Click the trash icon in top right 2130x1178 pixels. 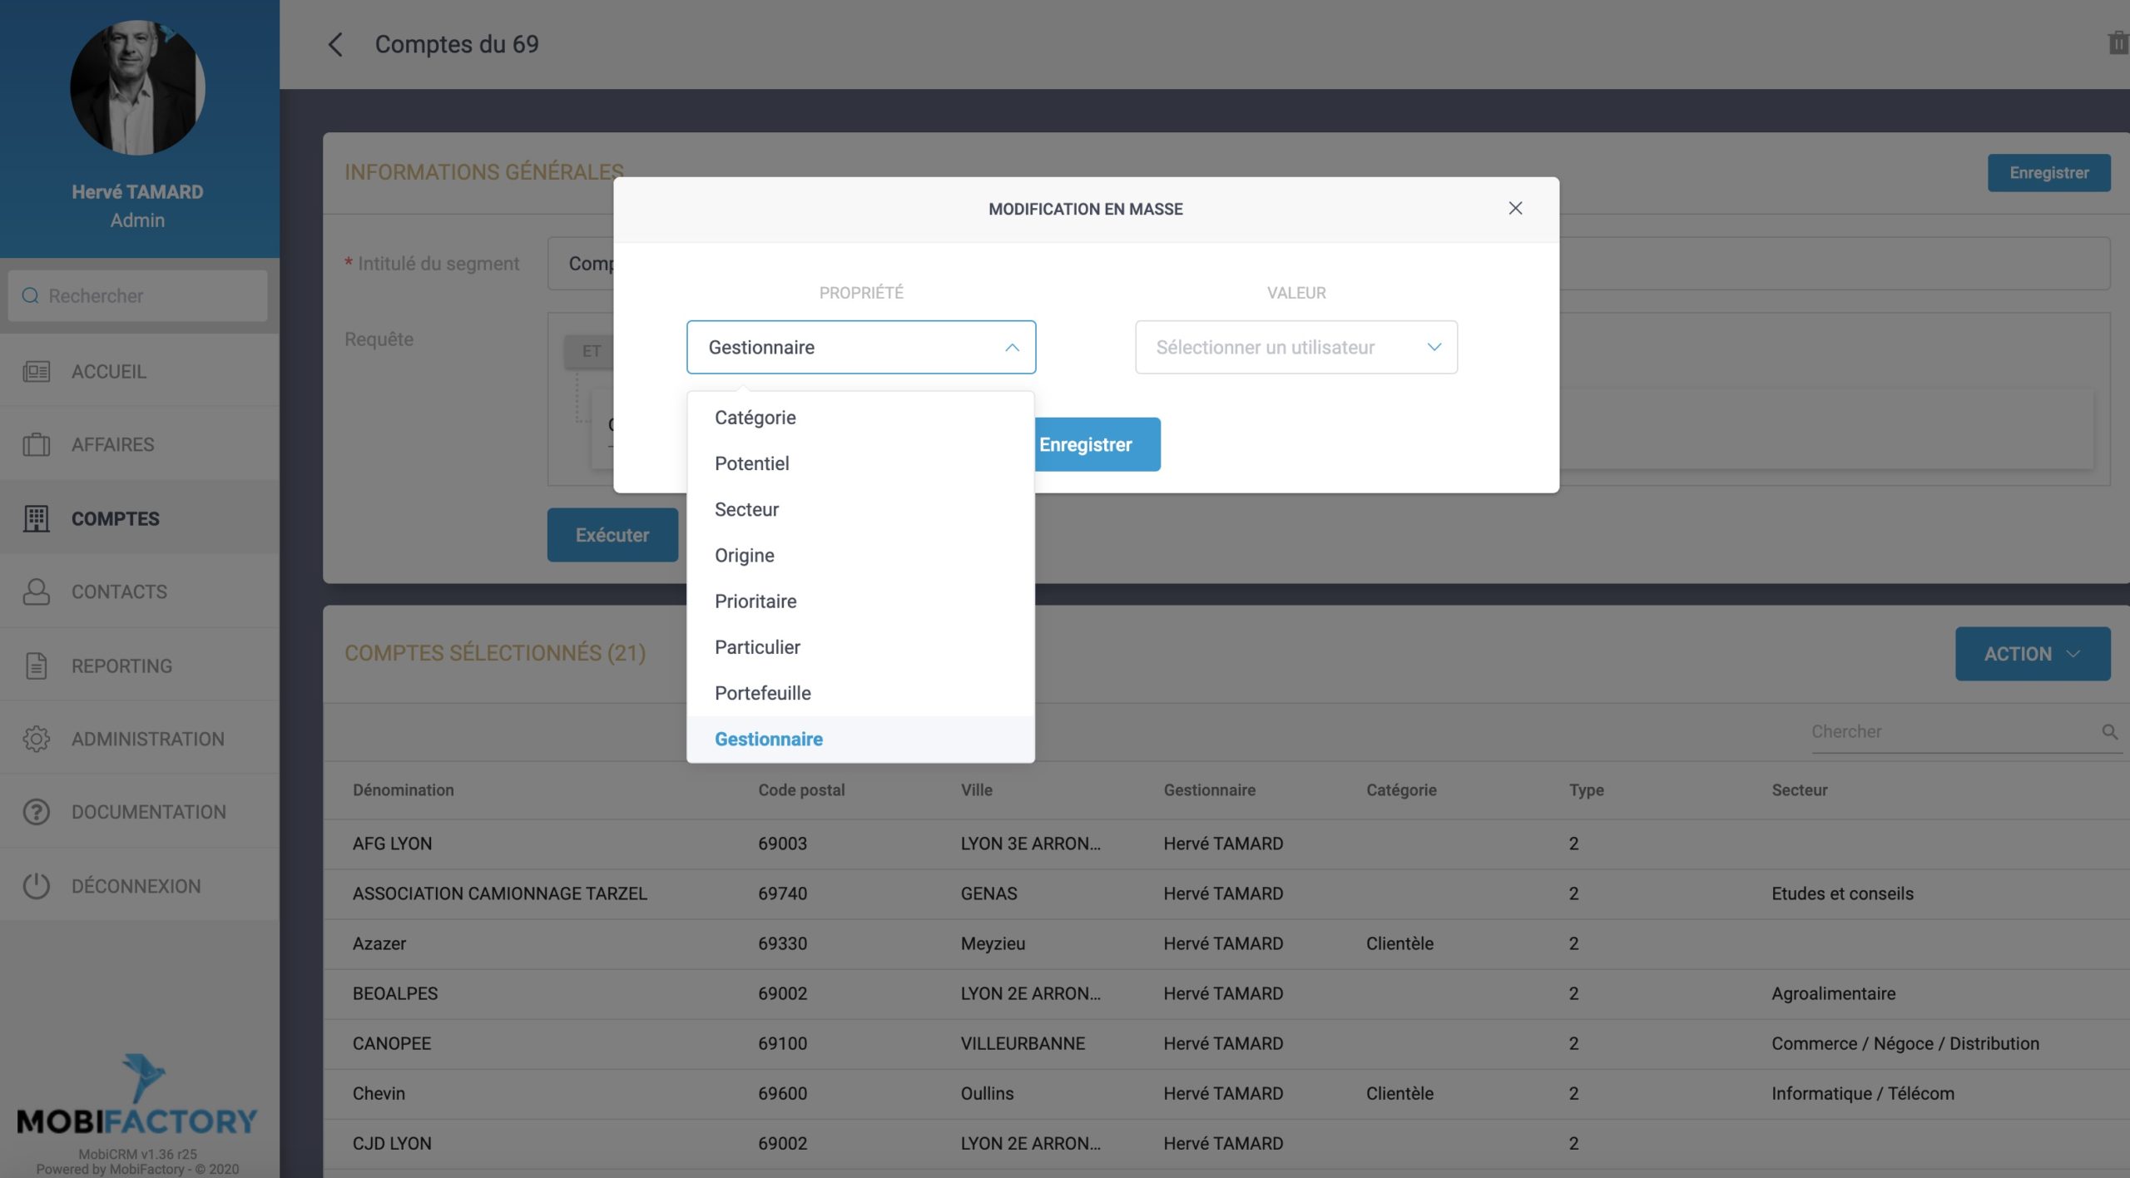click(x=2117, y=43)
